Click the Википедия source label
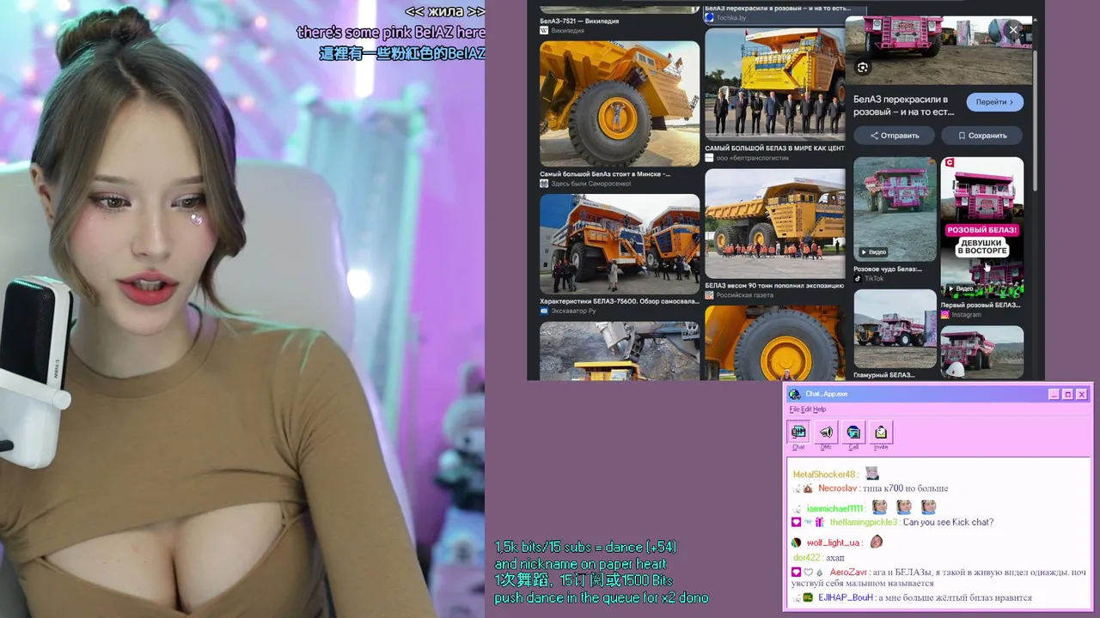The image size is (1100, 618). tap(567, 31)
